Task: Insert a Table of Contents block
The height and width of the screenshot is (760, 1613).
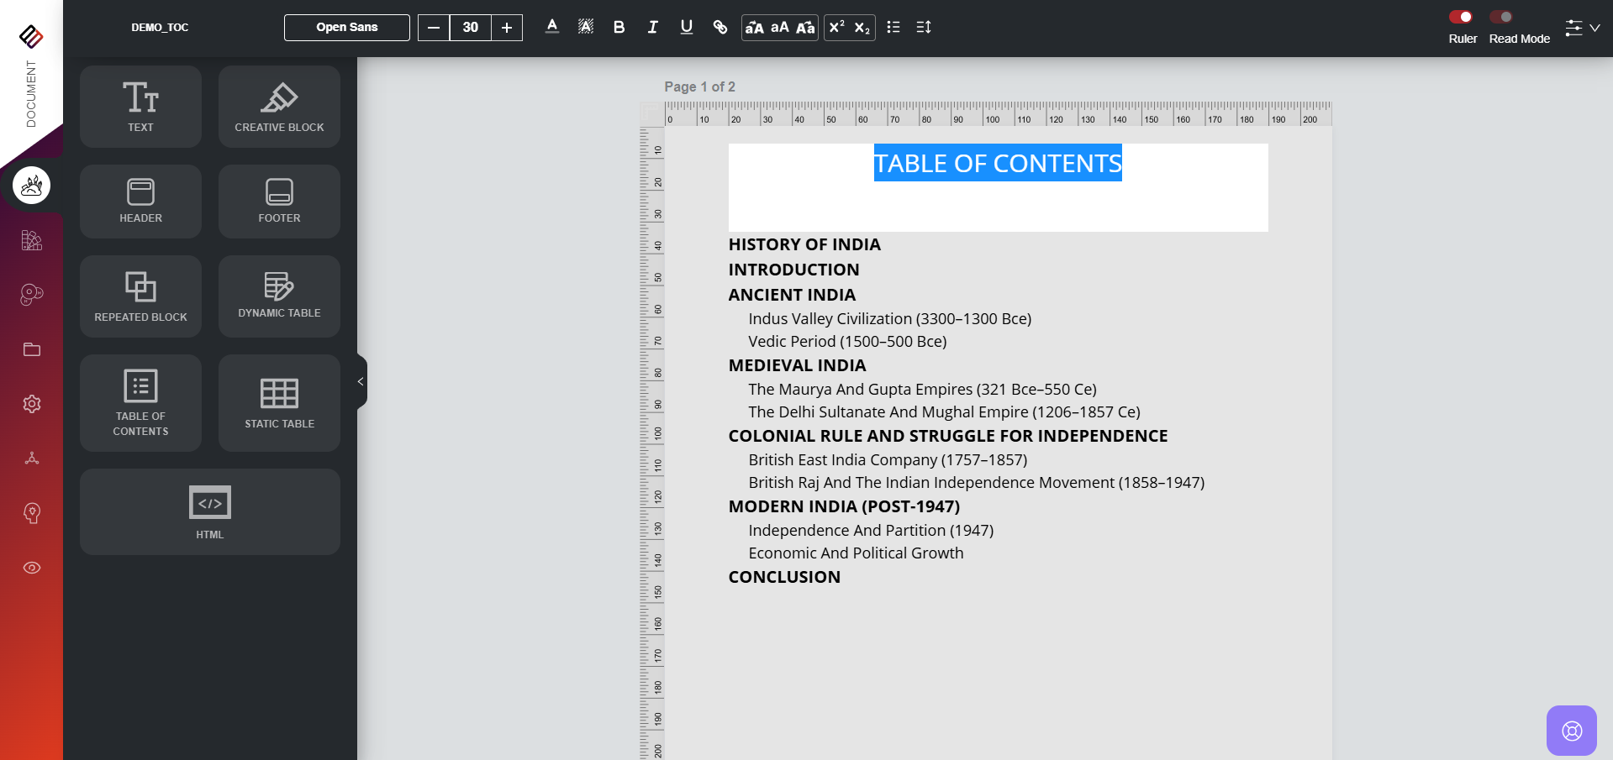Action: (140, 403)
